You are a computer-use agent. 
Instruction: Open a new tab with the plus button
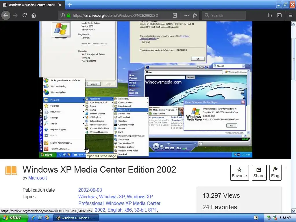(69, 5)
